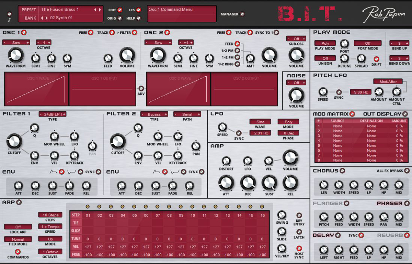Click the OSC 1 WAVE display

coord(36,89)
